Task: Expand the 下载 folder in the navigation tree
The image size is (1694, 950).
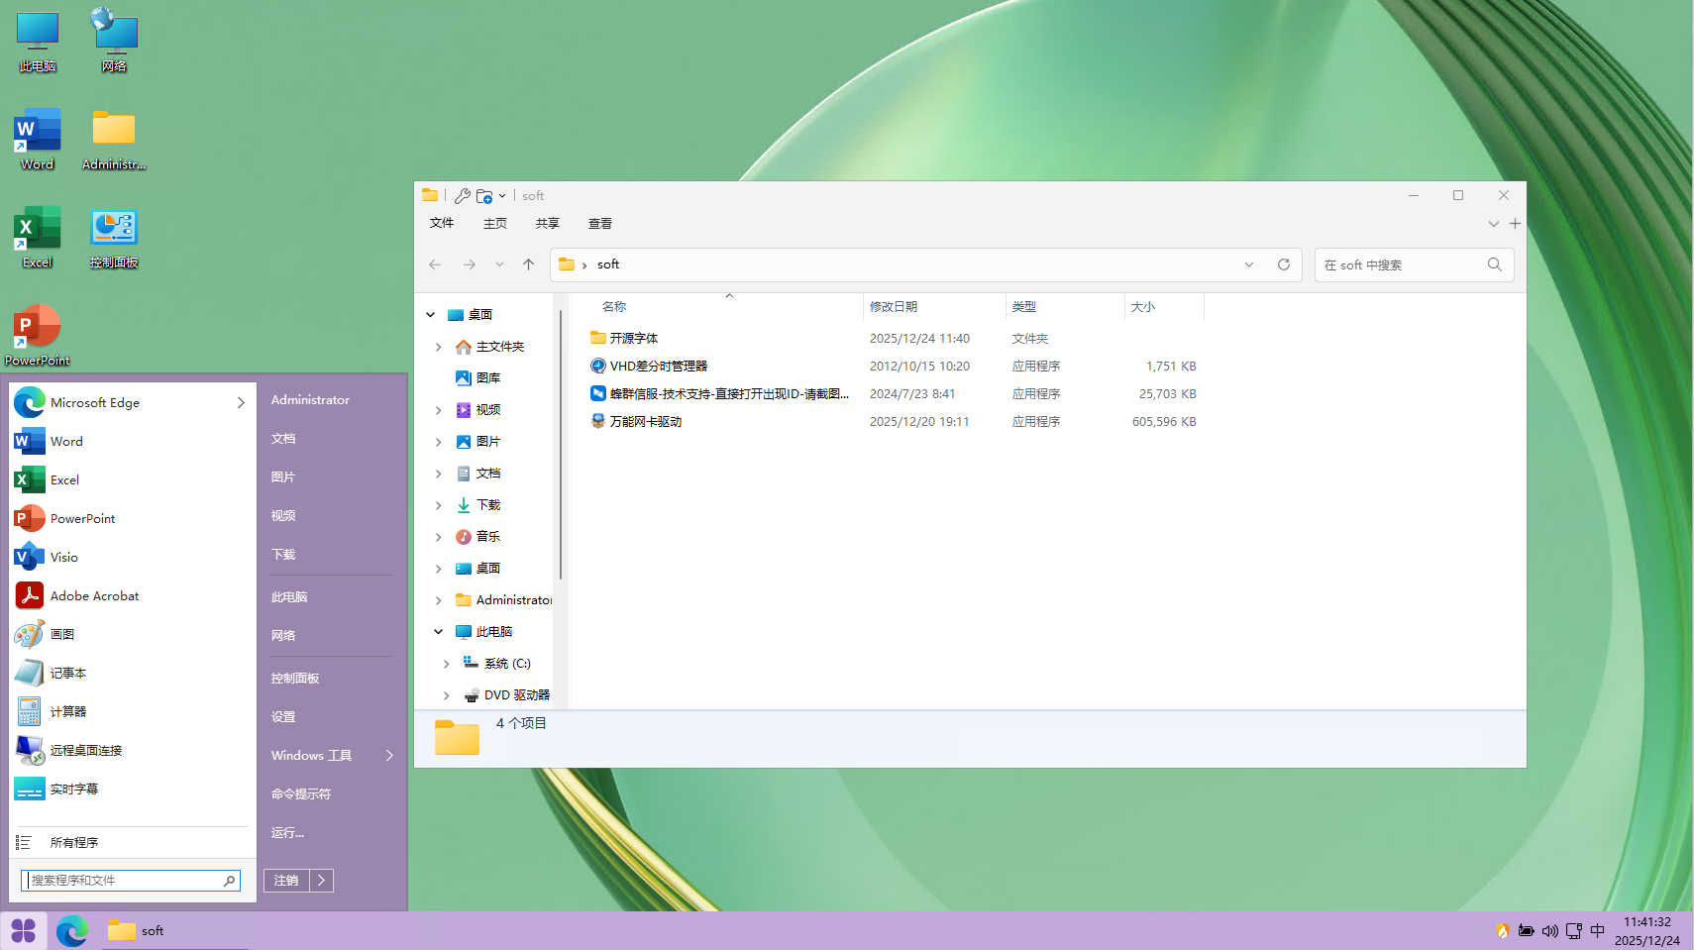Action: 438,505
